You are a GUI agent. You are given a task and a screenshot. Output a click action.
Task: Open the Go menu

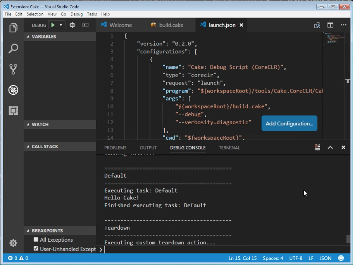[x=63, y=14]
